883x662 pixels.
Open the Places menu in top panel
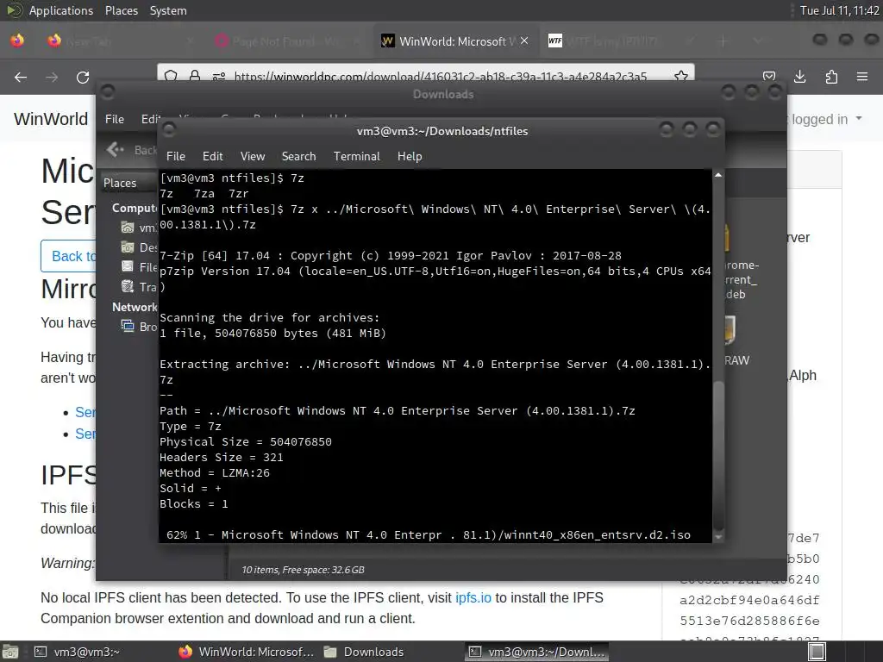(x=121, y=10)
